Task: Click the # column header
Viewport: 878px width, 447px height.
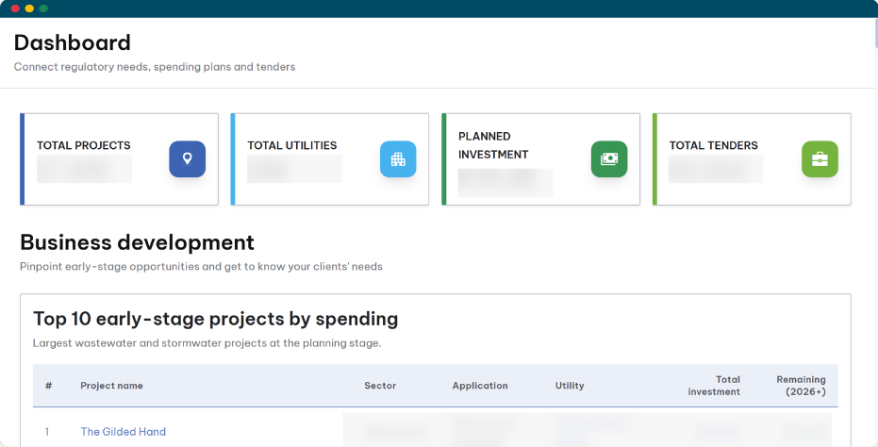Action: click(x=49, y=386)
